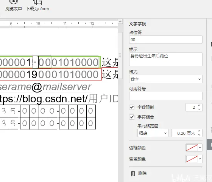The height and width of the screenshot is (182, 212).
Task: Click the green-bordered ID number field
Action: [x=50, y=62]
